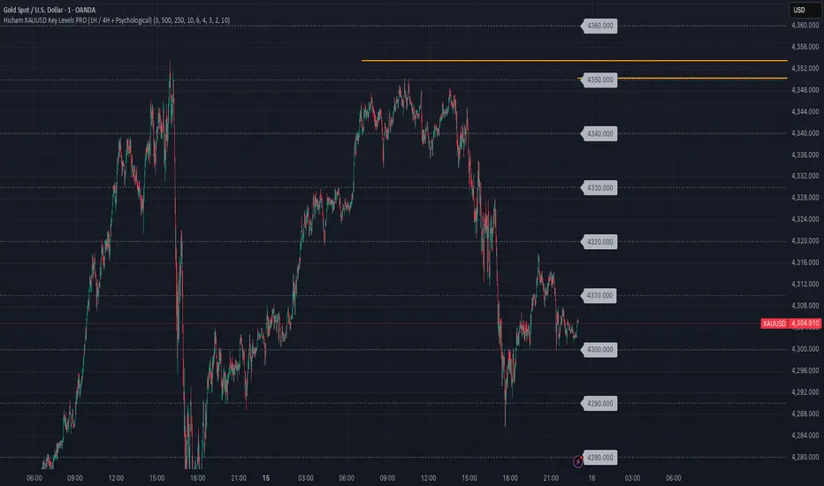
Task: Click the 4350.000 key level label
Action: (599, 80)
